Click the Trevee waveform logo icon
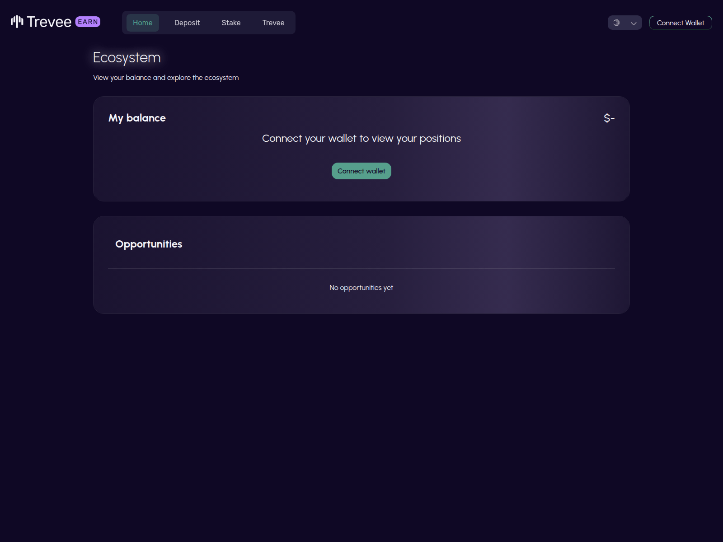The image size is (723, 542). point(17,21)
